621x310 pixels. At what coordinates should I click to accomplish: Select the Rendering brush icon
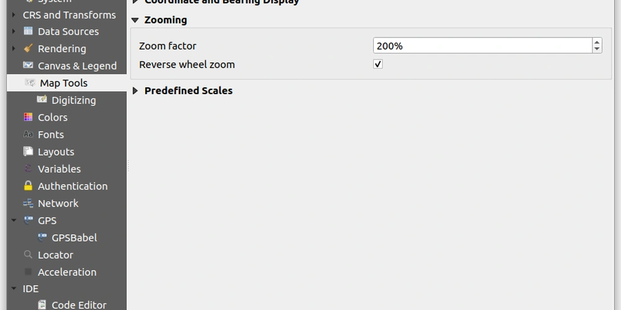pyautogui.click(x=28, y=48)
